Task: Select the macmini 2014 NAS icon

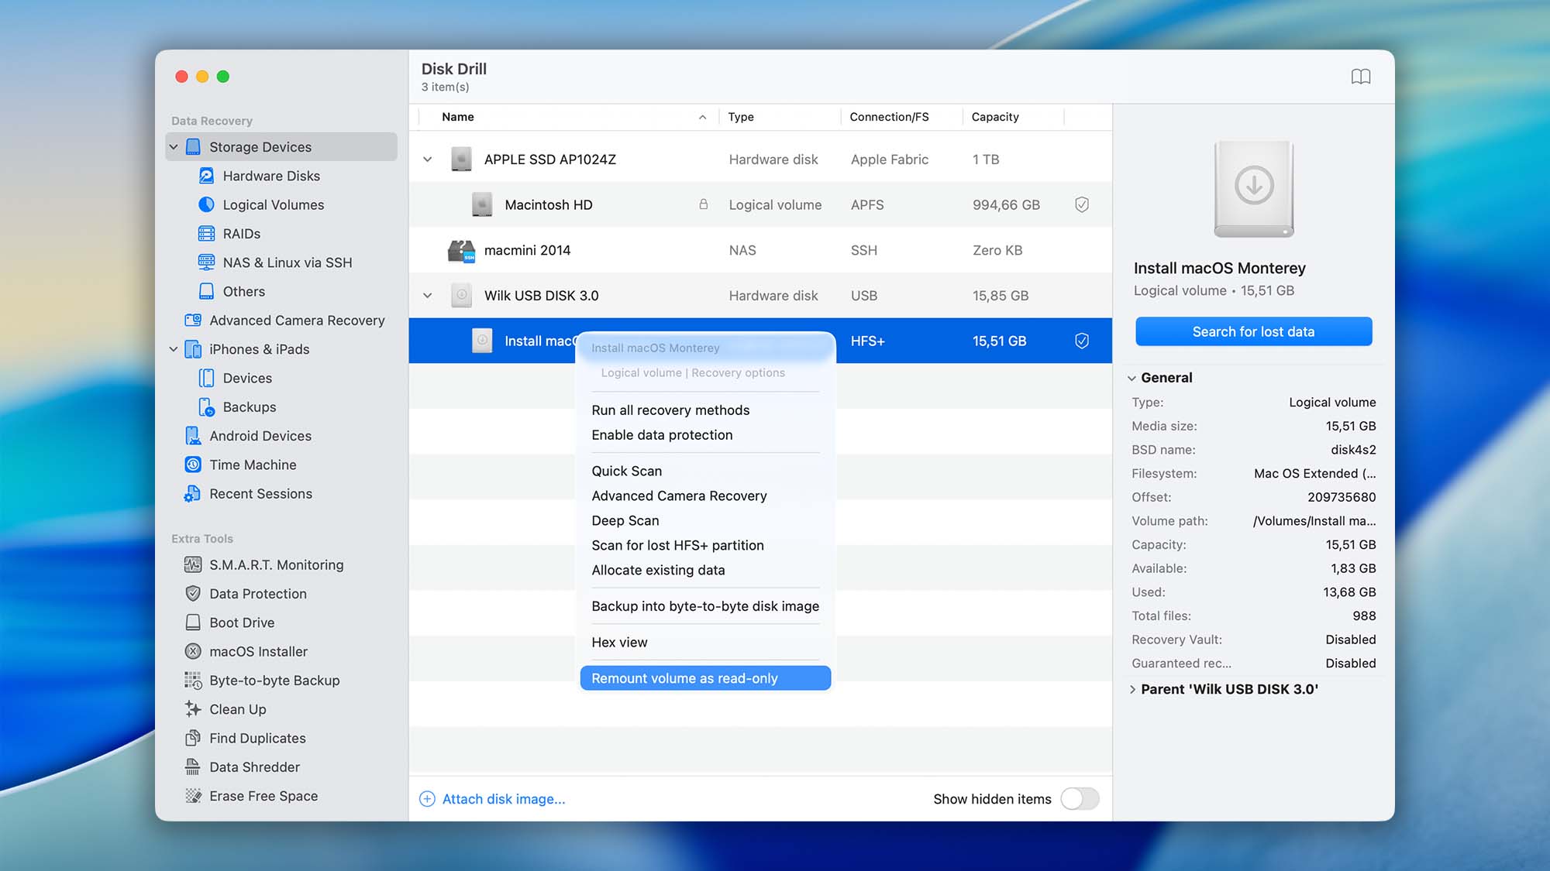Action: tap(461, 250)
